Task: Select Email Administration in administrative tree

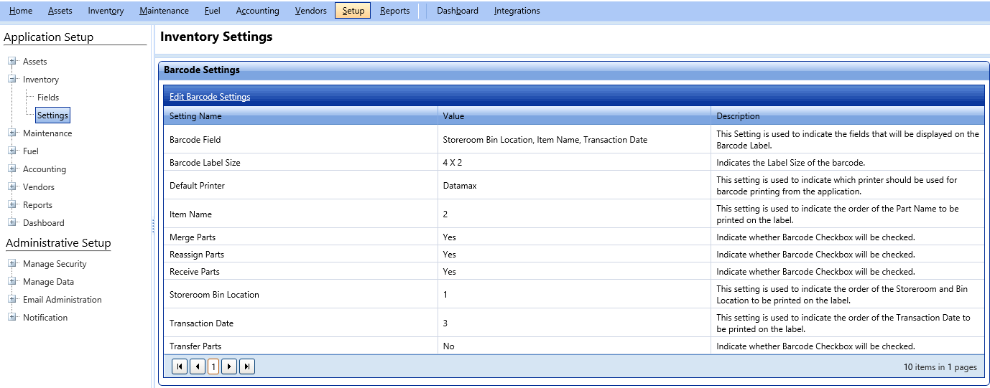Action: pos(63,300)
